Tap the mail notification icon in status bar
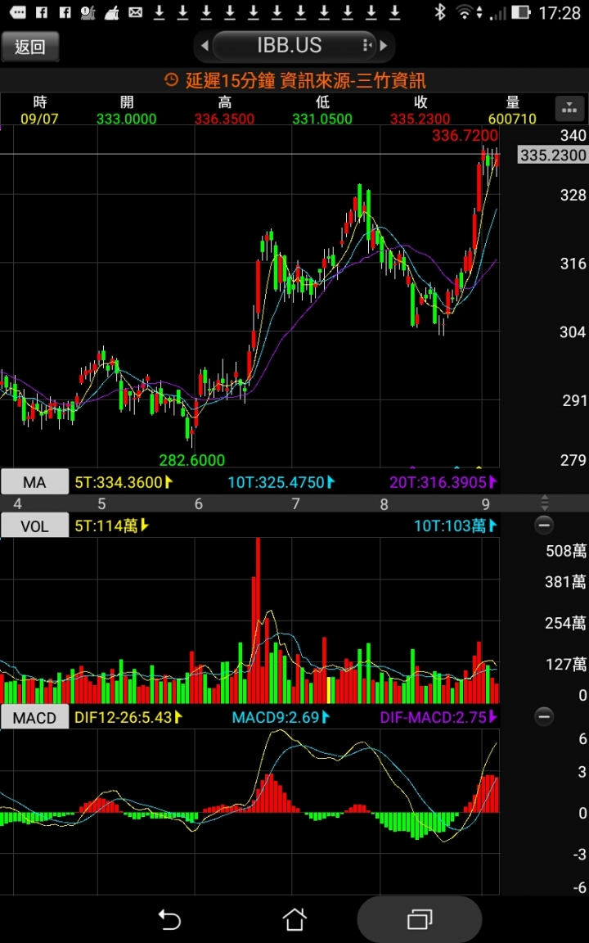 136,12
